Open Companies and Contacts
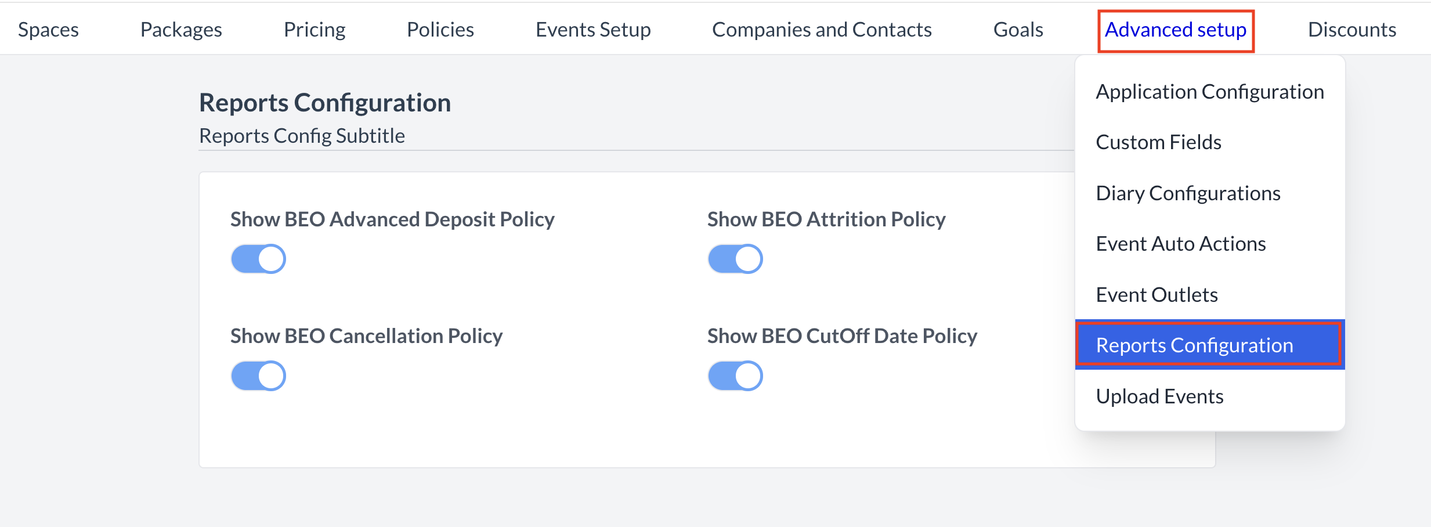The image size is (1431, 527). point(822,29)
